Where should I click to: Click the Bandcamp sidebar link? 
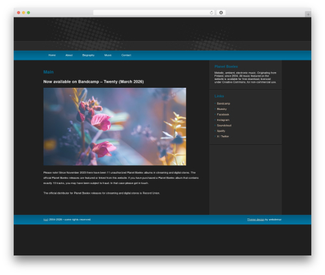pyautogui.click(x=224, y=103)
